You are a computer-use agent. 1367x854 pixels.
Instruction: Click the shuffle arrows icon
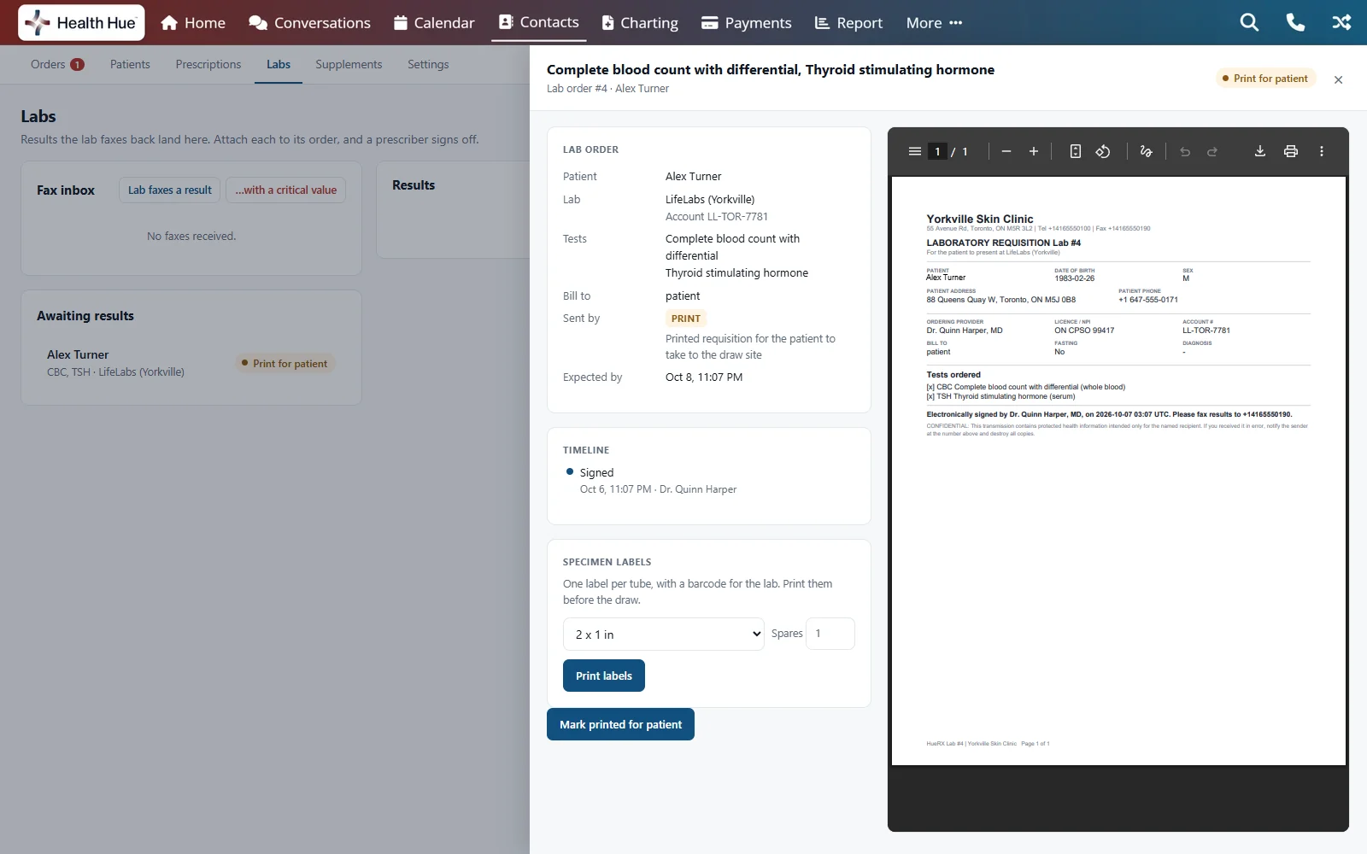(x=1341, y=22)
